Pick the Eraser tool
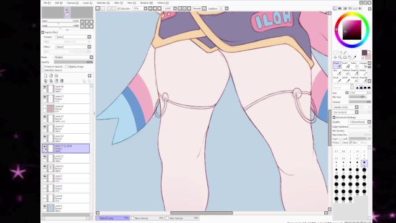This screenshot has width=396, height=223. pos(337,65)
